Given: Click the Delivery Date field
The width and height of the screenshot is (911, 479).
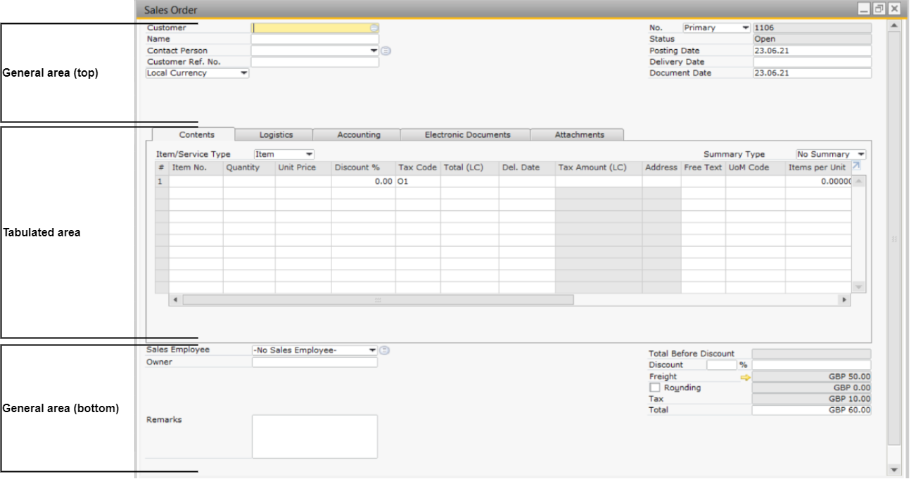Looking at the screenshot, I should [812, 62].
